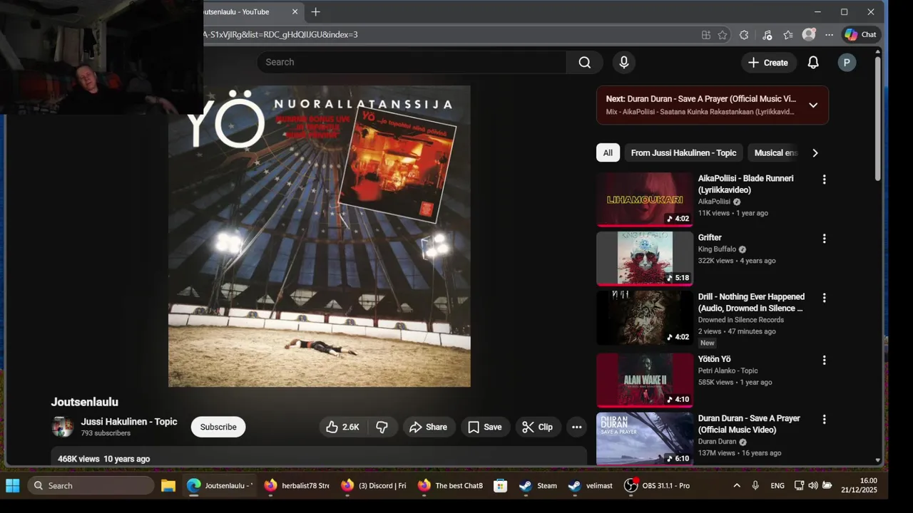Viewport: 913px width, 513px height.
Task: Open File Explorer from the taskbar
Action: click(168, 486)
